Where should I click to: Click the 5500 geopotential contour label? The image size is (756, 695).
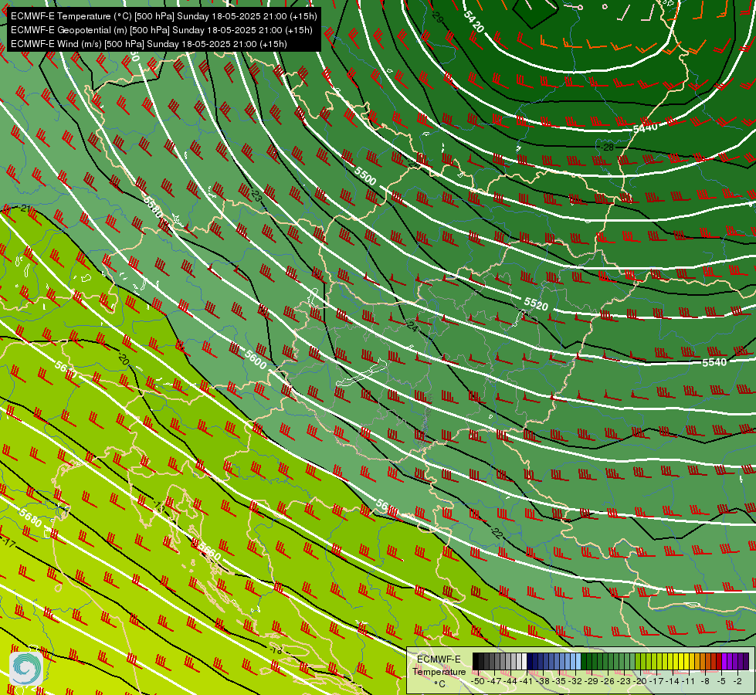[365, 176]
